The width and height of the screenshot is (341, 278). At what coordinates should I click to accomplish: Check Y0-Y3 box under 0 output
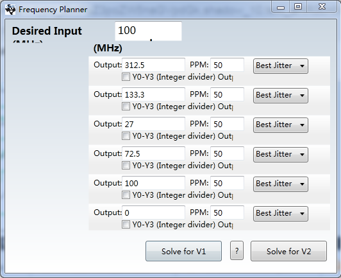(126, 225)
